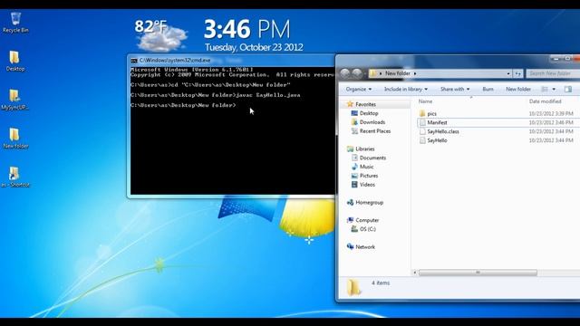The image size is (580, 326).
Task: Select Pictures under Libraries
Action: coord(369,176)
